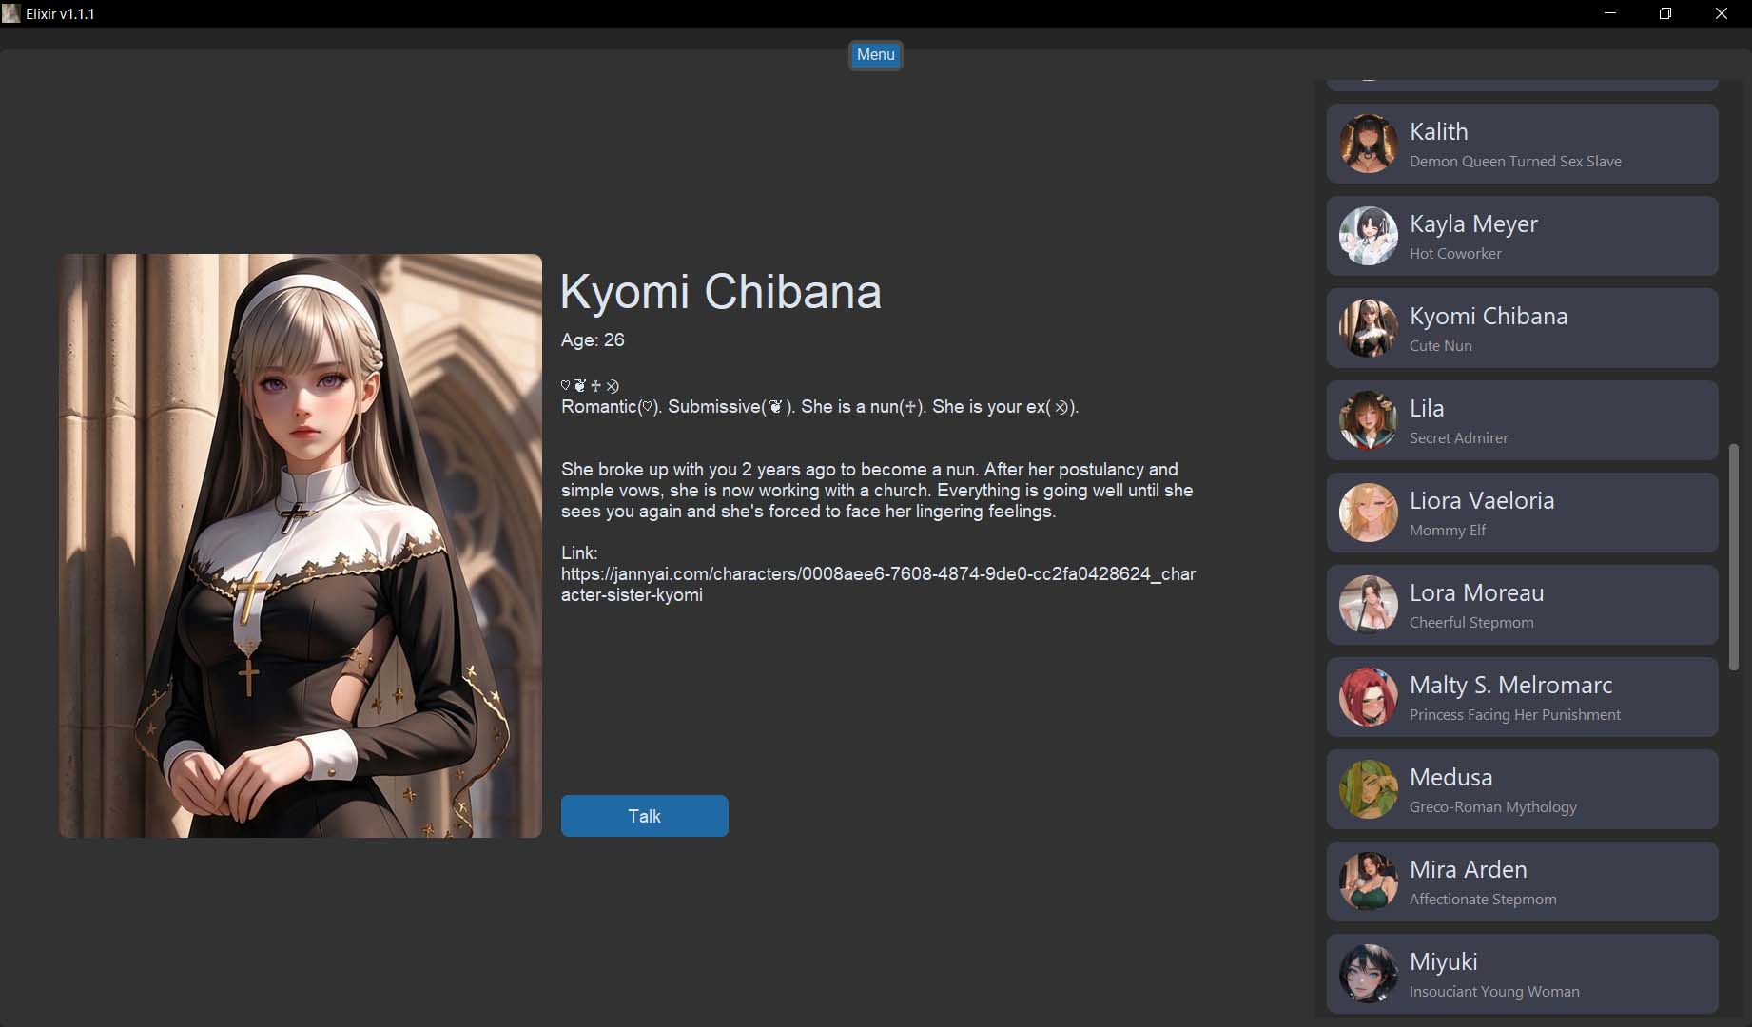Click Liora Vaeloria's blonde elf avatar
The height and width of the screenshot is (1027, 1752).
coord(1368,513)
